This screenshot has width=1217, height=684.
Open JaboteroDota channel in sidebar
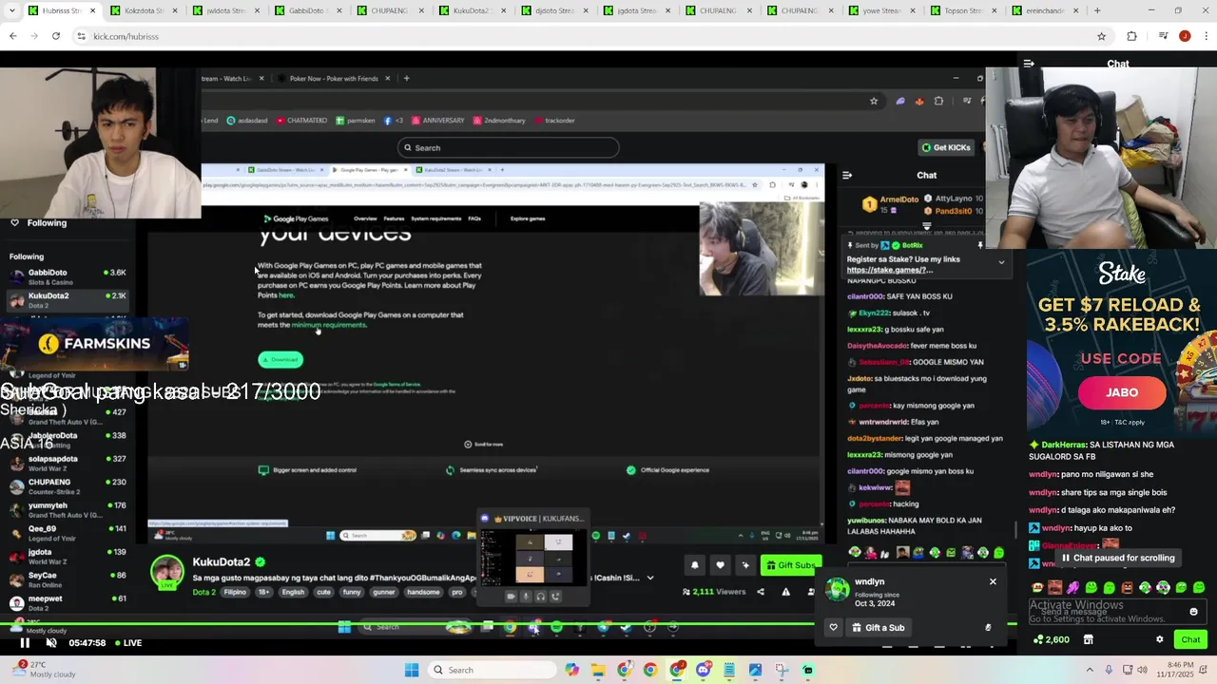(67, 440)
